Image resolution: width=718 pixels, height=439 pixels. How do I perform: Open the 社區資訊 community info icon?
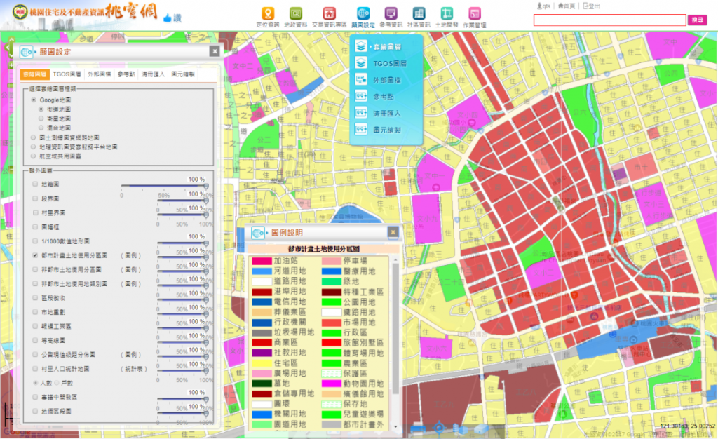tap(419, 14)
